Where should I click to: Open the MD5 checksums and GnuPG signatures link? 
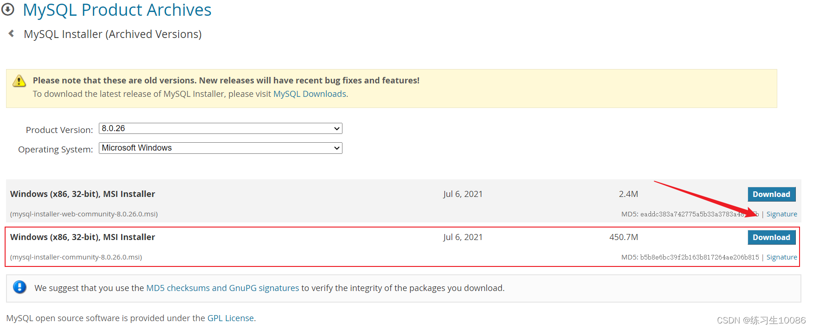223,288
